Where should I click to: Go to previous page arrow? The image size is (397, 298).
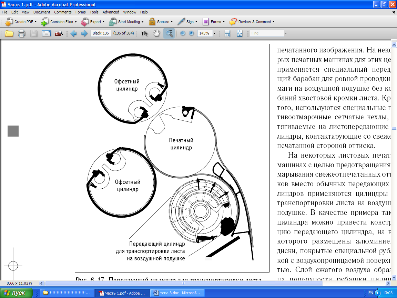[73, 33]
